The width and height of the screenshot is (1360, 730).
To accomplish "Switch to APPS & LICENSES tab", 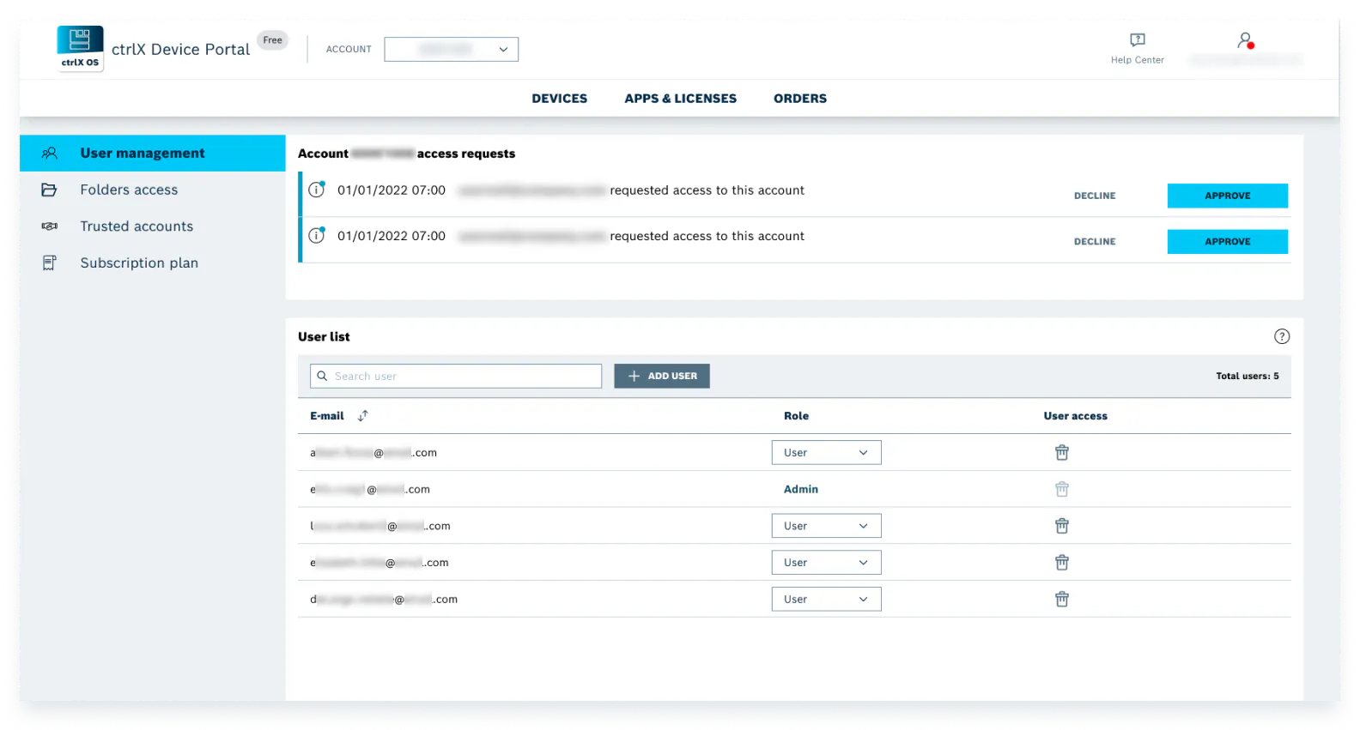I will (681, 99).
